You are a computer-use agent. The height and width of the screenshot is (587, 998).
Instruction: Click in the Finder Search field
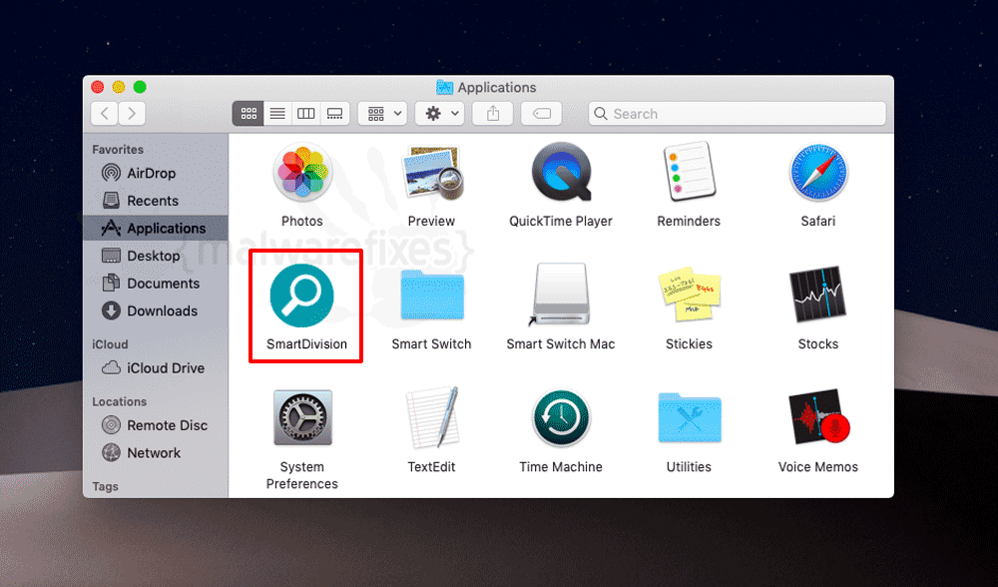[x=738, y=114]
